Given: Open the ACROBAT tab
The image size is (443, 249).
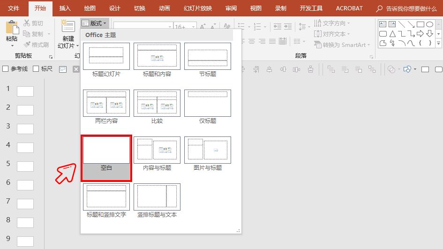Looking at the screenshot, I should (349, 8).
